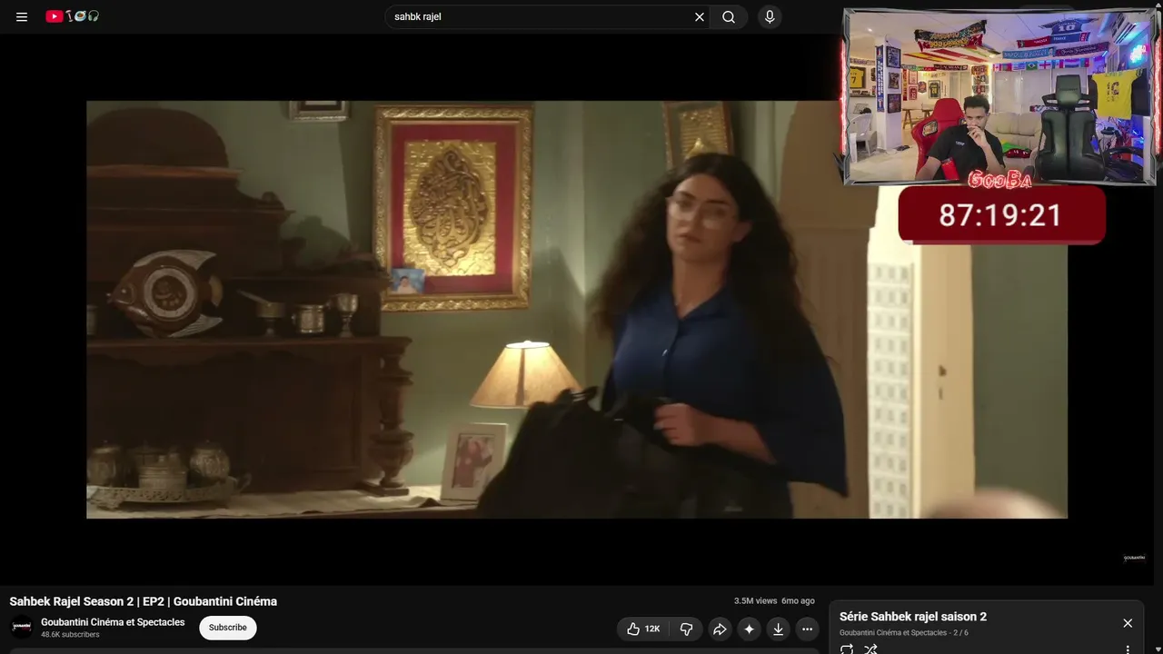This screenshot has height=654, width=1163.
Task: Close the Série Sahbek rajel playlist panel
Action: (x=1128, y=623)
